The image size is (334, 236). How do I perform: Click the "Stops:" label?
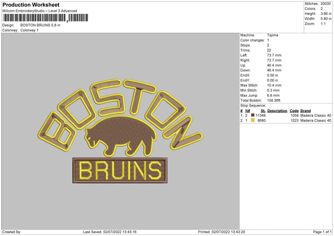(x=245, y=46)
